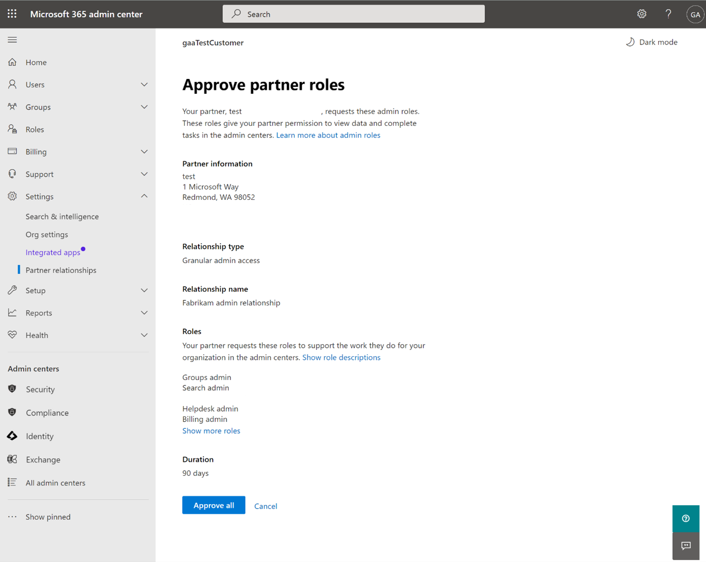
Task: Click the GA account avatar
Action: tap(695, 14)
